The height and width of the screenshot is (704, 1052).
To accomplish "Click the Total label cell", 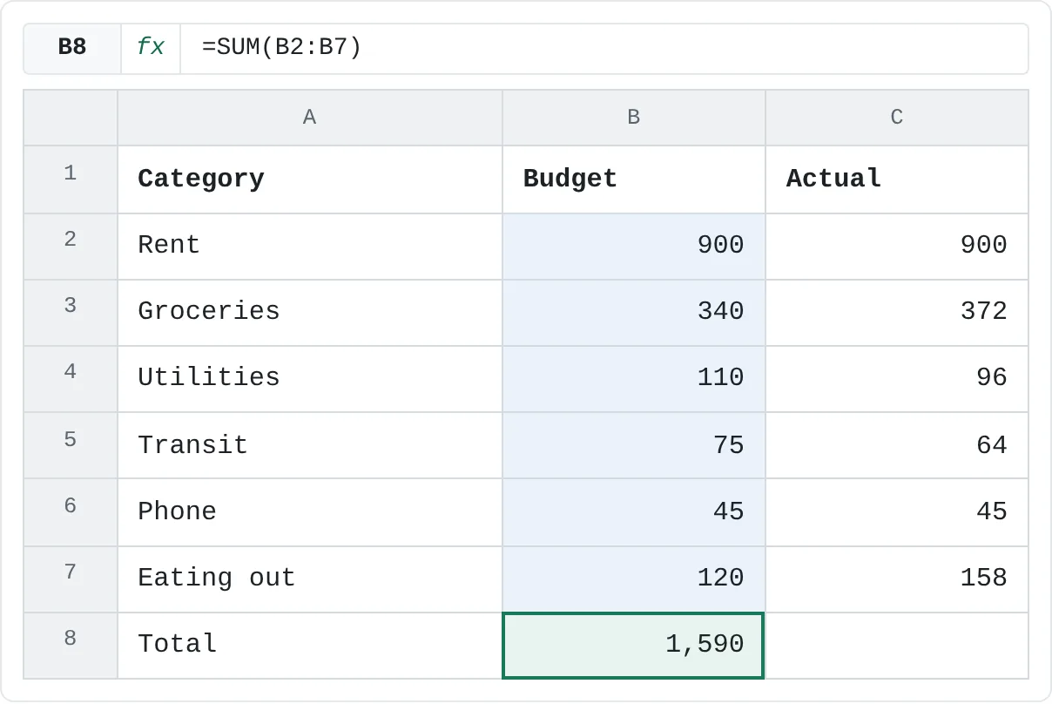I will (x=310, y=646).
